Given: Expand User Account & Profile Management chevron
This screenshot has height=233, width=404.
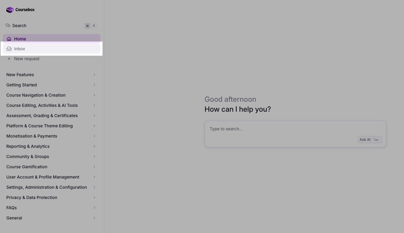Looking at the screenshot, I should click(94, 177).
